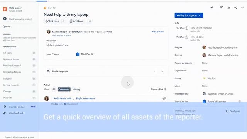
Task: Click the Similar requests sparkle icon
Action: point(48,71)
